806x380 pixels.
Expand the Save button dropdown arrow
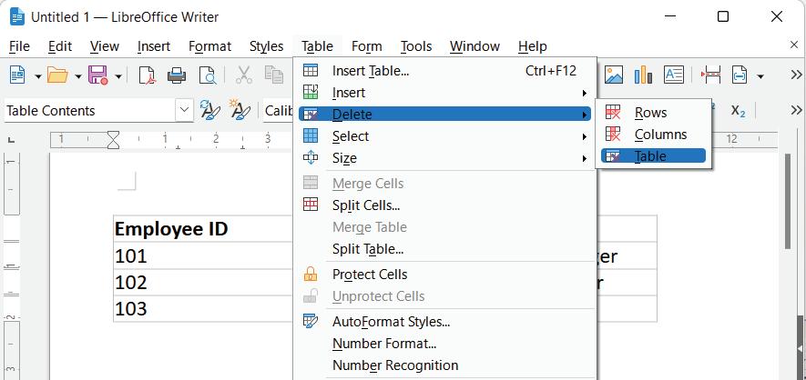tap(118, 76)
